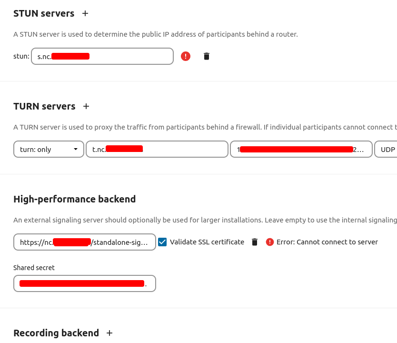Remove the high-performance backend server
This screenshot has width=397, height=343.
click(254, 242)
